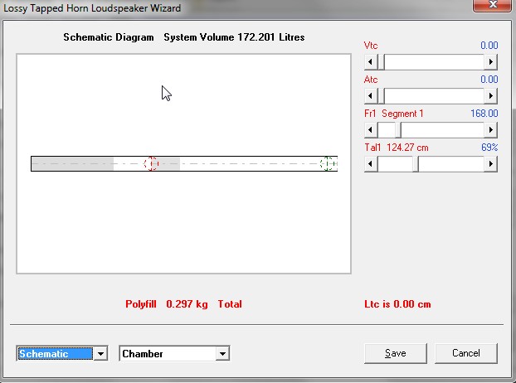Click the Tal1 value 69%
516x383 pixels.
489,148
